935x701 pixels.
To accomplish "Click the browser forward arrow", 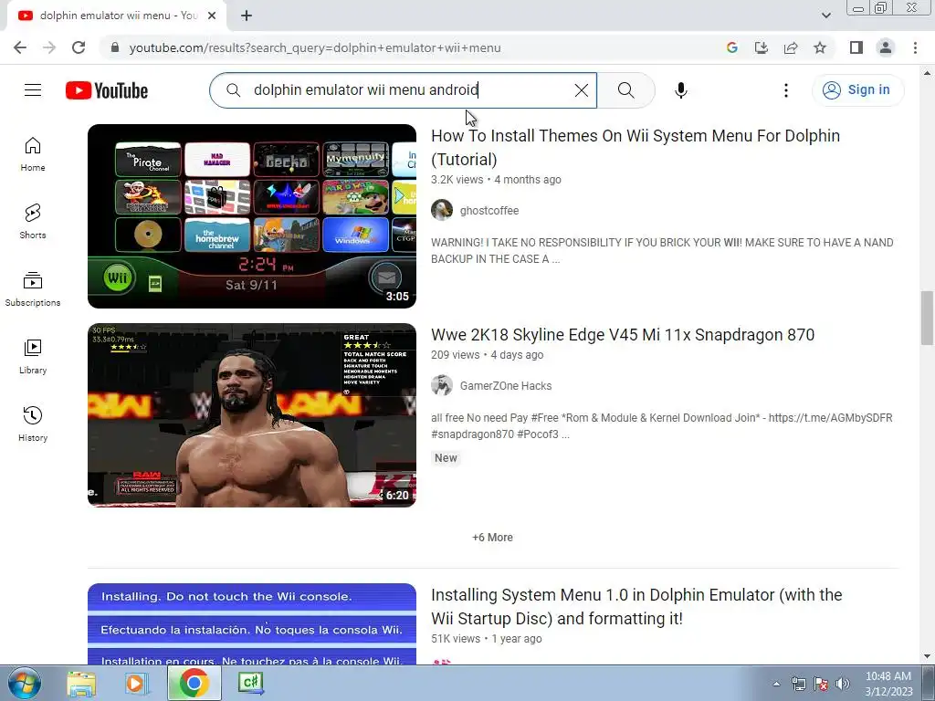I will (49, 47).
